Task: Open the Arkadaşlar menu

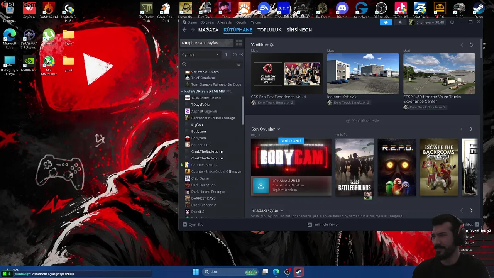Action: click(x=225, y=22)
